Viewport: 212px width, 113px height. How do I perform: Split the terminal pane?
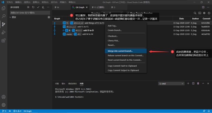click(x=193, y=83)
